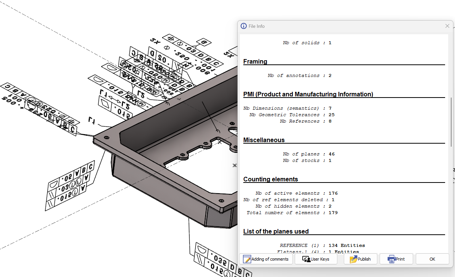Viewport: 455px width, 277px height.
Task: Click the User Keys monitor icon
Action: [306, 259]
